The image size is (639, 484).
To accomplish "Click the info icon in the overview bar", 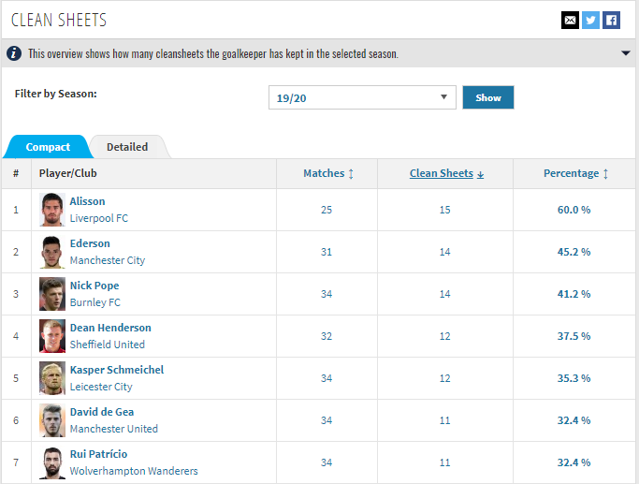I will [14, 53].
